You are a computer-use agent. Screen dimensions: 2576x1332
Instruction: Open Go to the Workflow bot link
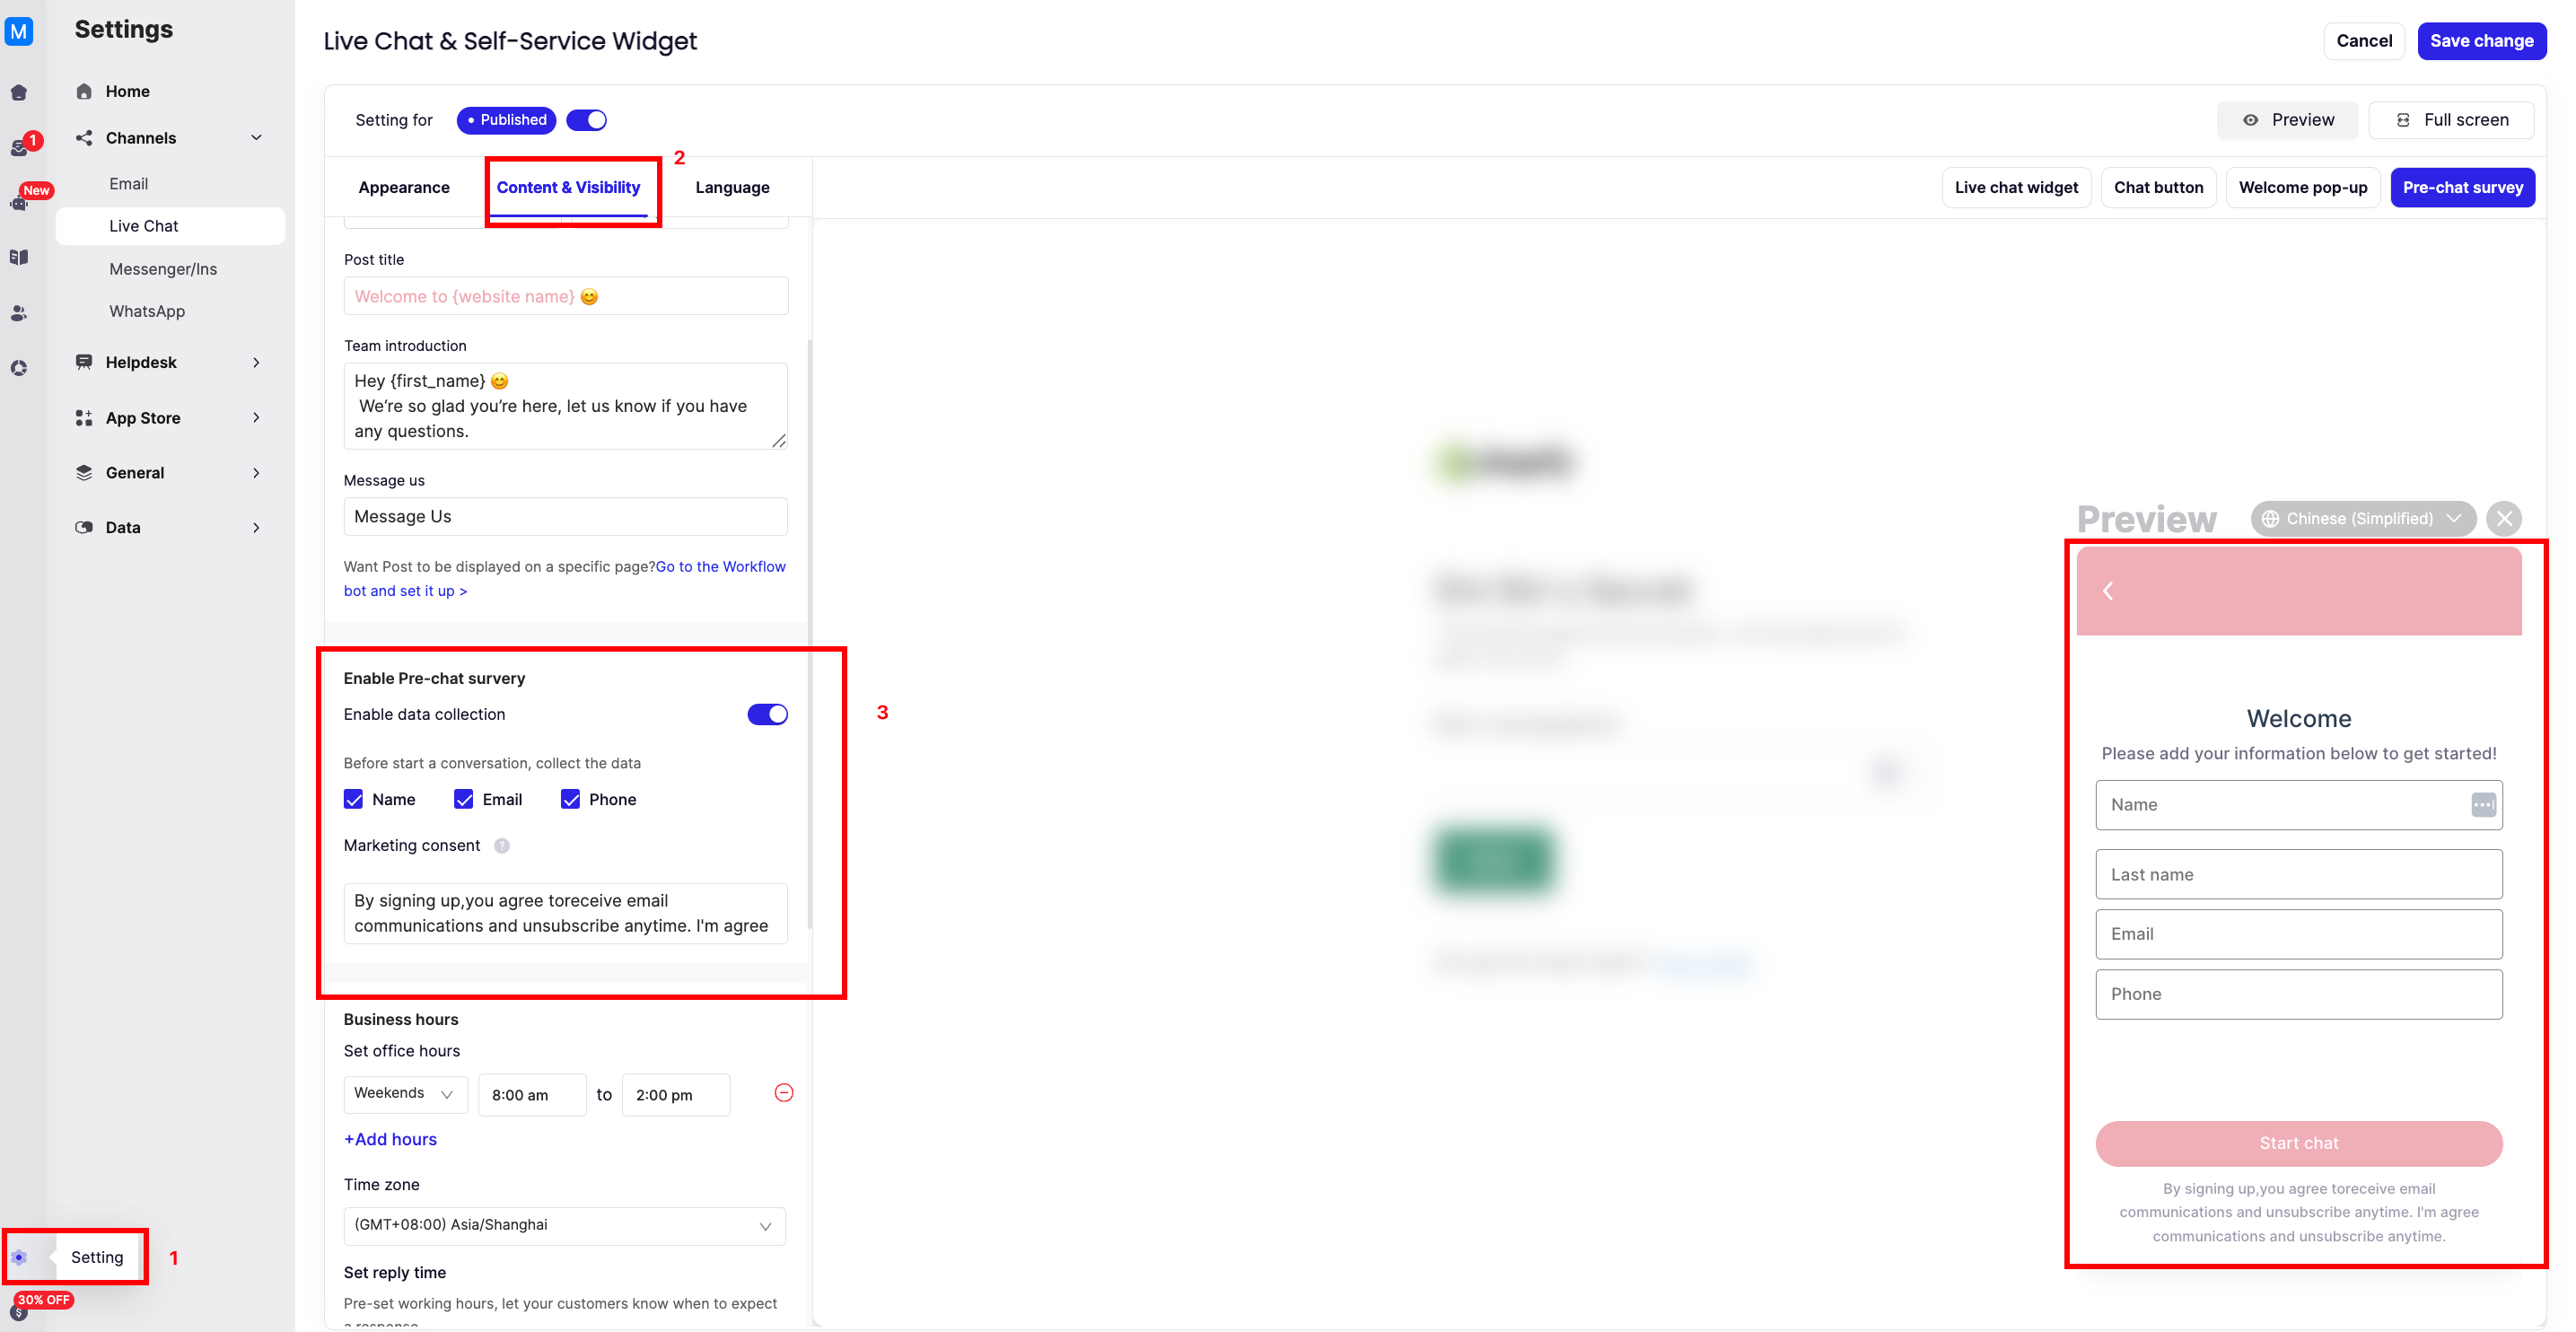pos(565,579)
